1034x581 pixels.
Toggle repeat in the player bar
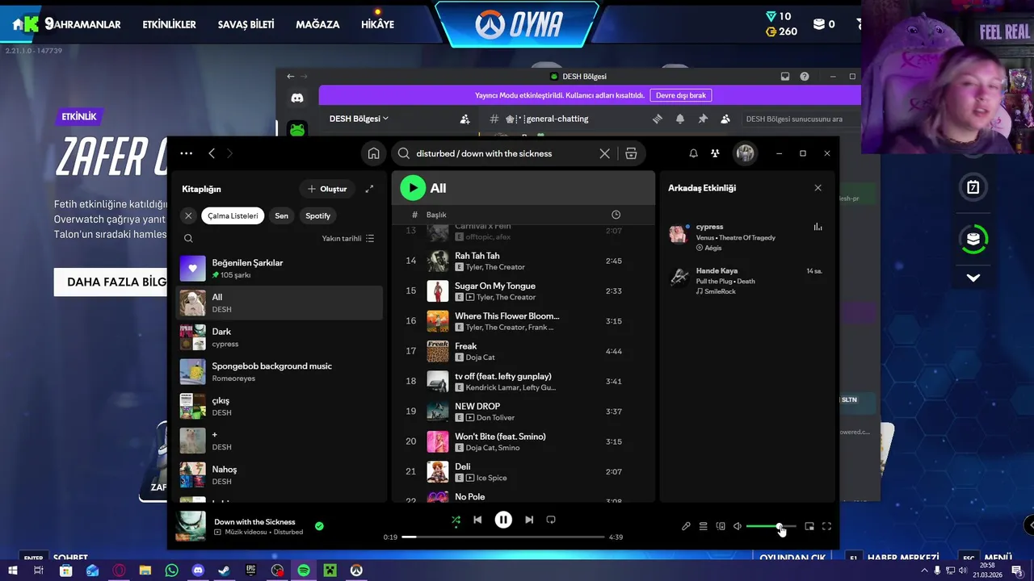[x=551, y=520]
